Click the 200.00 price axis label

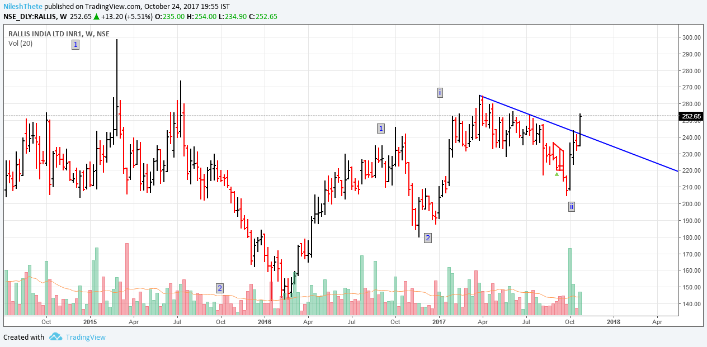(x=692, y=204)
